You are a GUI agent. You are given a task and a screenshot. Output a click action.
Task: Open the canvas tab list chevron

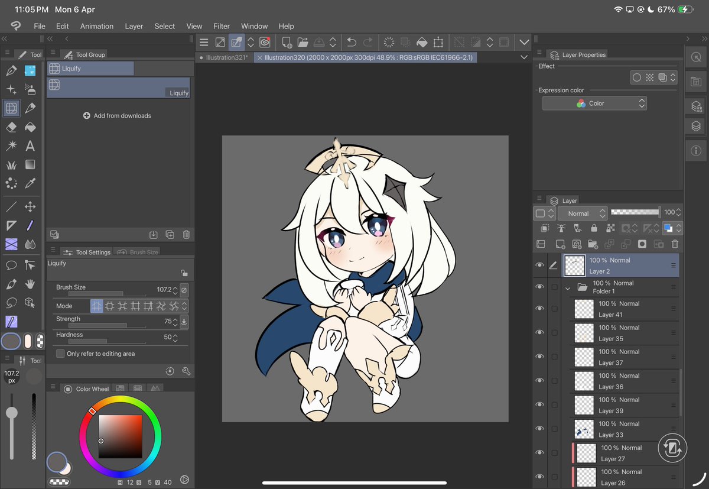[x=523, y=57]
